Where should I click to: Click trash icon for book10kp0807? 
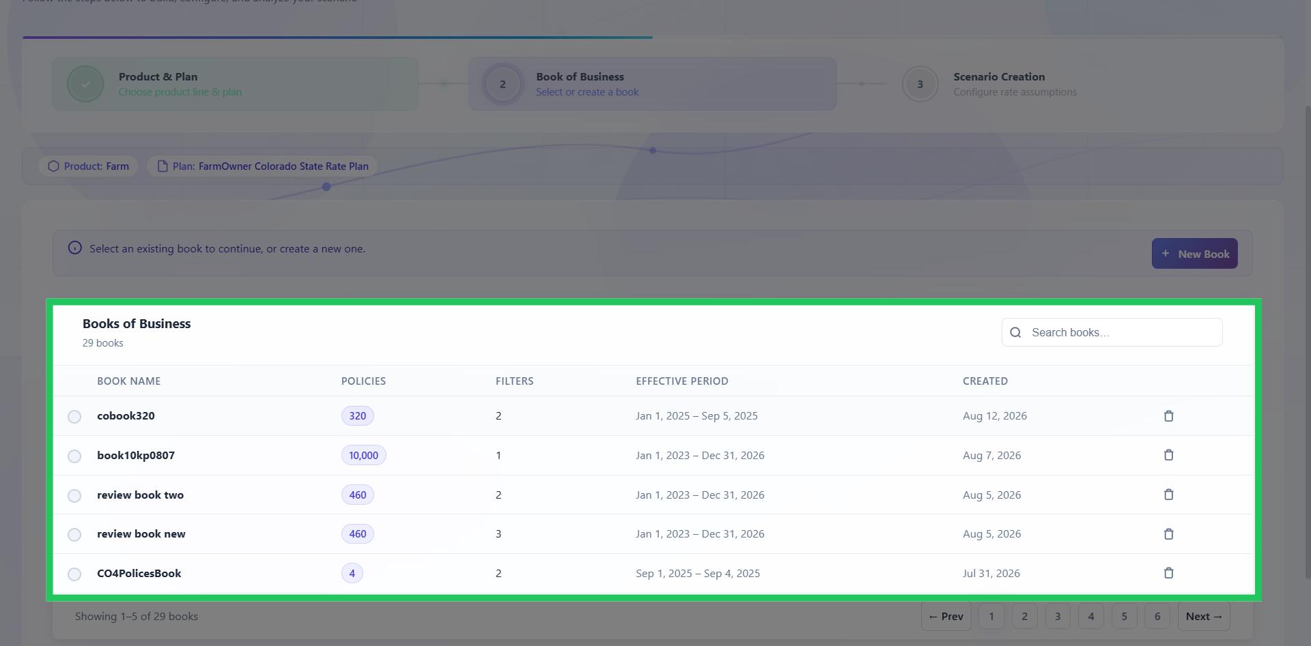(x=1168, y=455)
